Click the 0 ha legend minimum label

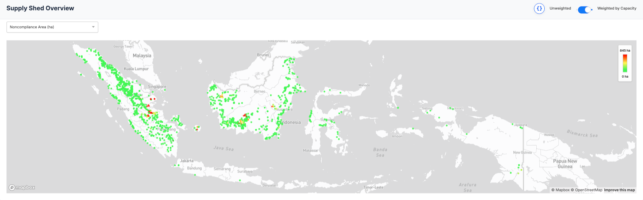pos(625,76)
